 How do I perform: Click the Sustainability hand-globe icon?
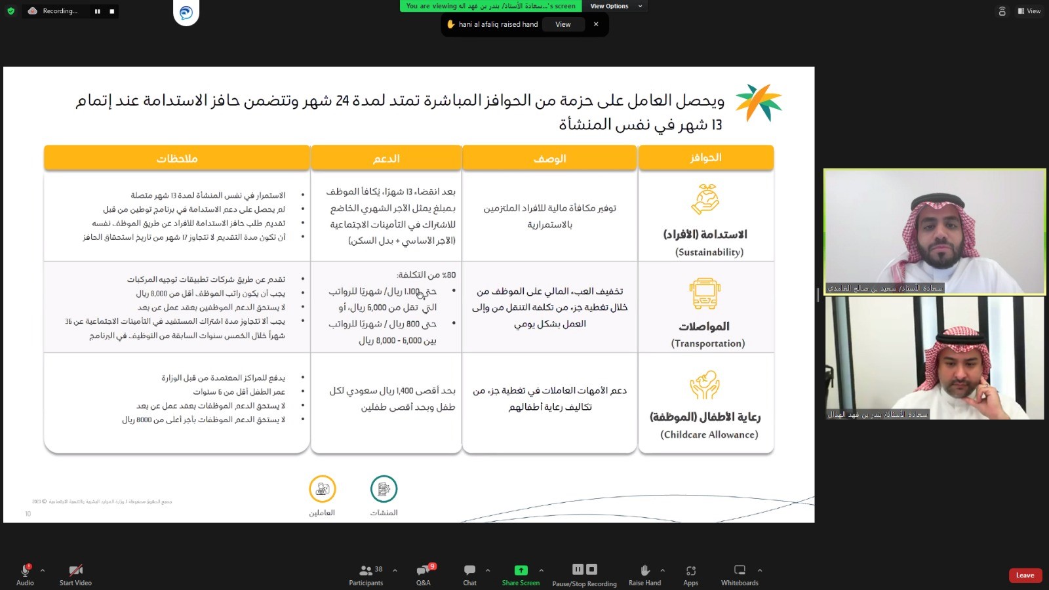point(705,199)
